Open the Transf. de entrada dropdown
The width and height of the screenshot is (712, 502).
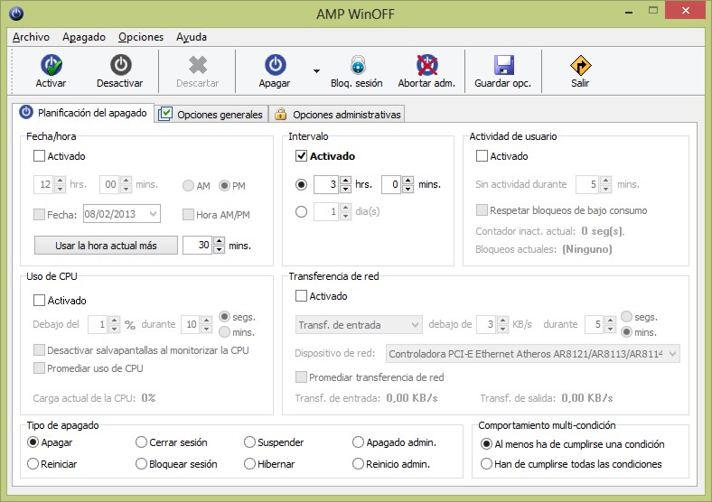click(x=359, y=325)
